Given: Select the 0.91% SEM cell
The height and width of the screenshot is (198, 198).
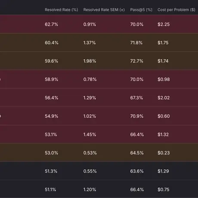Looking at the screenshot, I should tap(90, 24).
